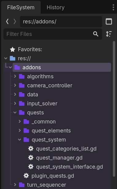The image size is (117, 189).
Task: Go forward to next folder arrow
Action: point(15,22)
